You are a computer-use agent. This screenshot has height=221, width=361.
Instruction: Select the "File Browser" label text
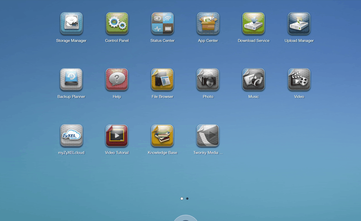point(163,97)
